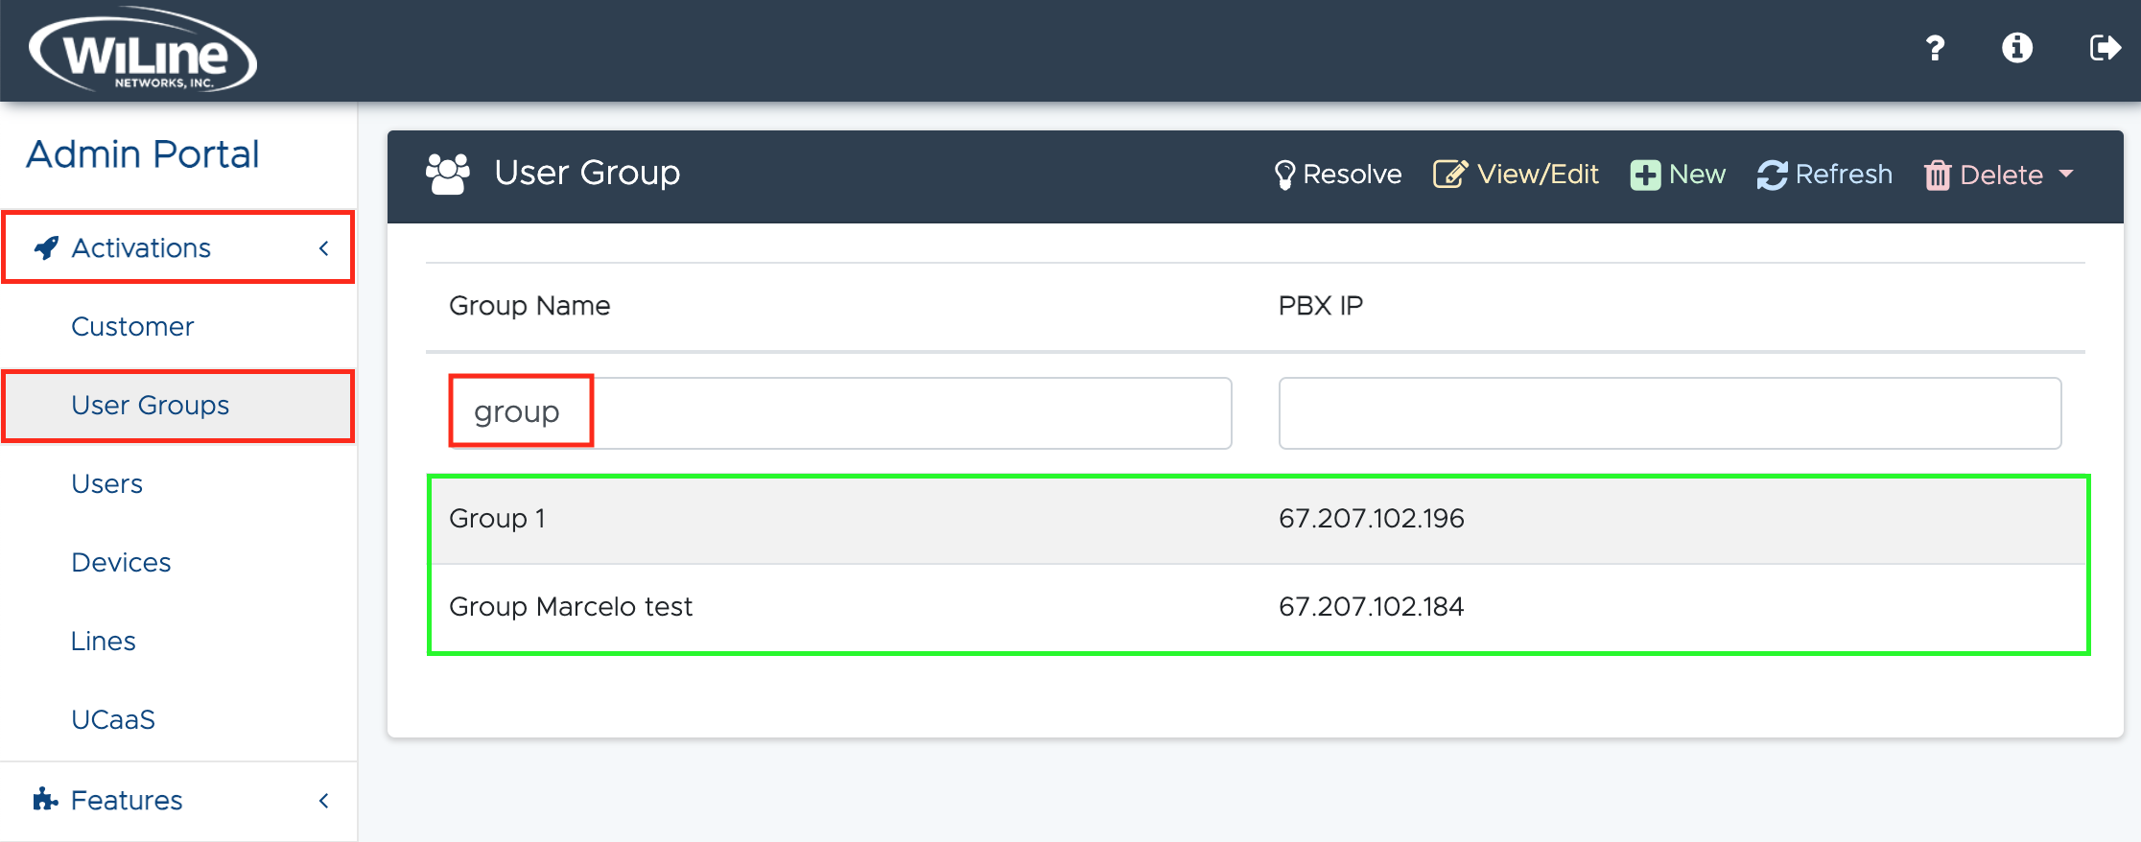Screen dimensions: 2141x842
Task: Open the Delete dropdown caret
Action: tap(2066, 175)
